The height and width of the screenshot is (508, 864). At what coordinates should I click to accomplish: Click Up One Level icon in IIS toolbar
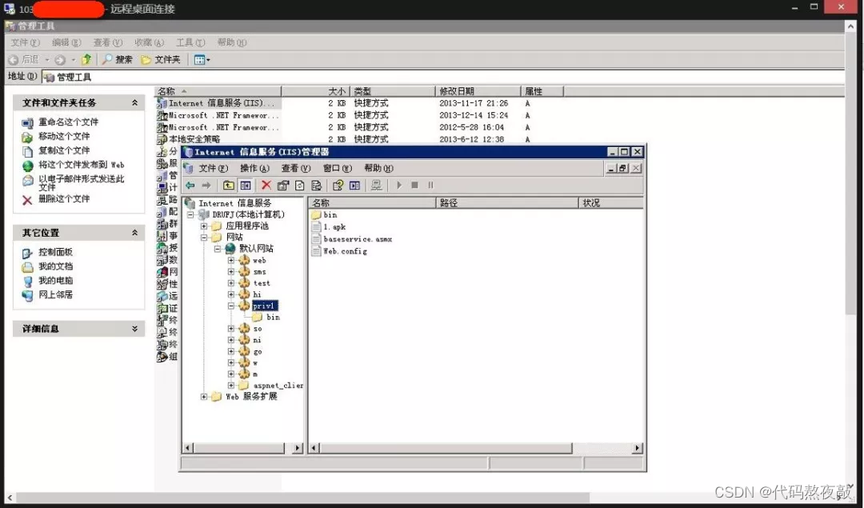(228, 185)
